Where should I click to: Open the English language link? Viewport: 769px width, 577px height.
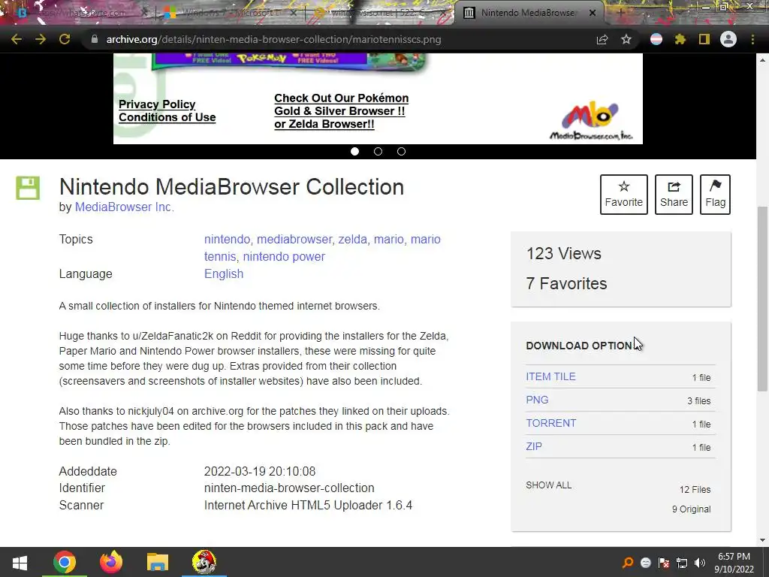tap(224, 273)
